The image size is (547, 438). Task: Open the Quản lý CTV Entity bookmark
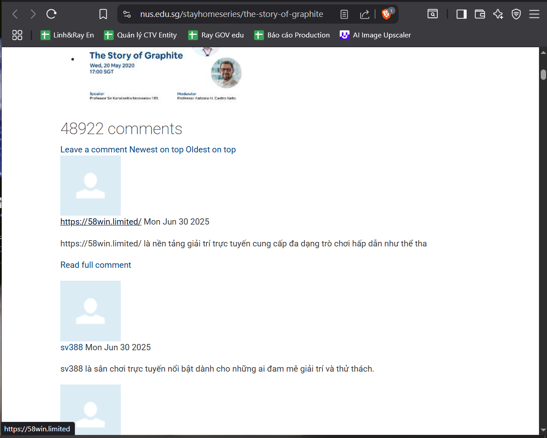click(140, 35)
